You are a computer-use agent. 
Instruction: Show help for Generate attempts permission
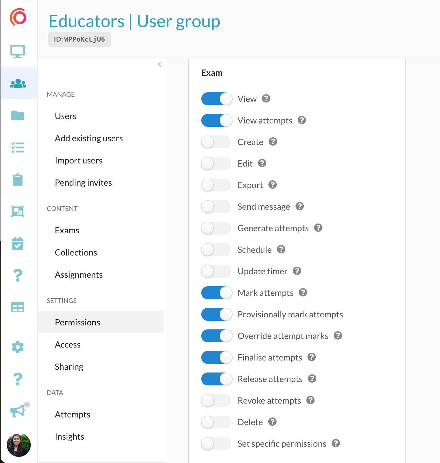coord(318,228)
